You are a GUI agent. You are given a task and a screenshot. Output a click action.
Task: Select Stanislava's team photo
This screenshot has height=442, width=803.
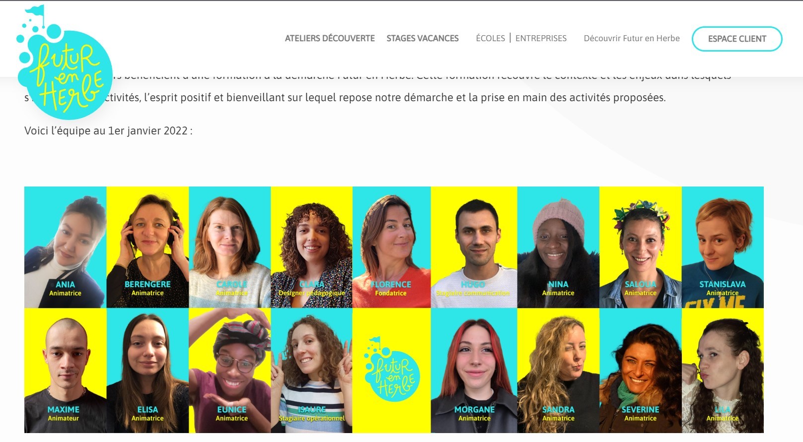(x=723, y=247)
